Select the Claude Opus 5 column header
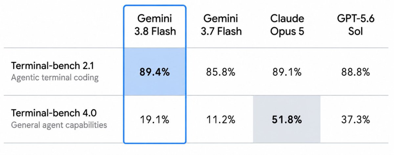This screenshot has width=394, height=155. pyautogui.click(x=287, y=25)
